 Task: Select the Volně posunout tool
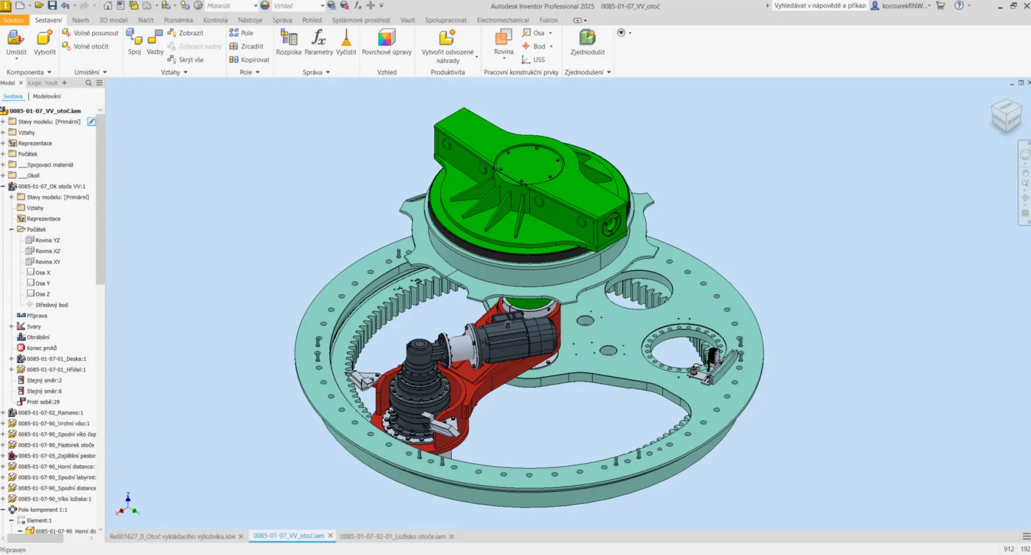coord(90,33)
